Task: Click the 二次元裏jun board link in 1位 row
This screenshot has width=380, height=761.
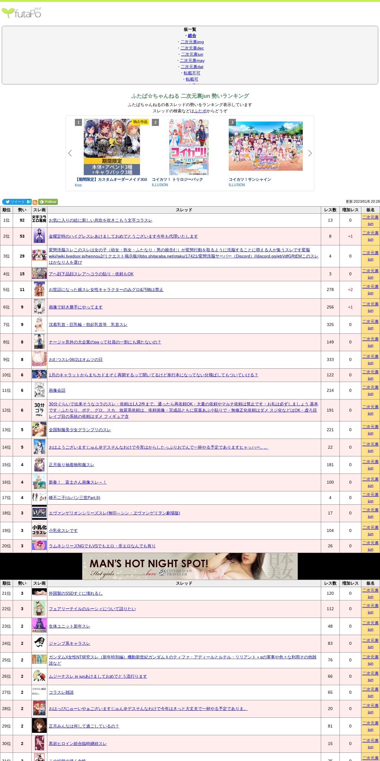Action: tap(371, 220)
